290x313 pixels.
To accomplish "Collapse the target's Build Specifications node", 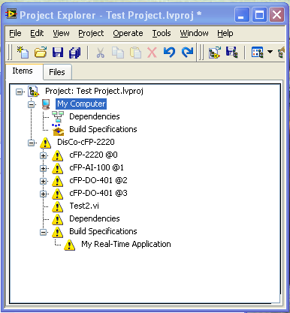I will [43, 232].
